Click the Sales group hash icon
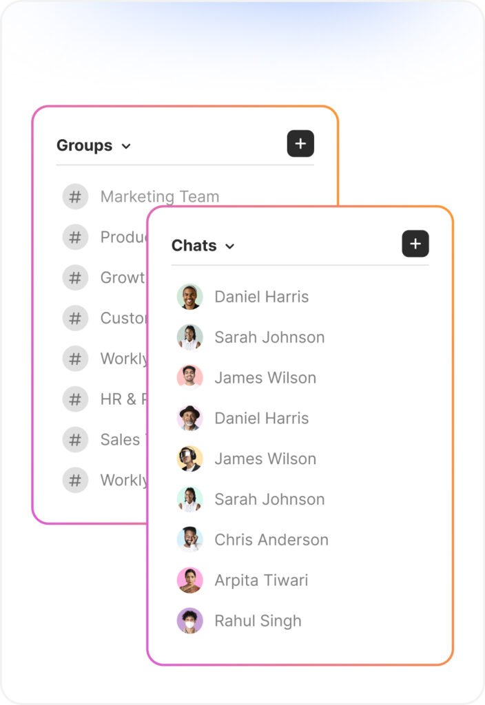 (75, 439)
